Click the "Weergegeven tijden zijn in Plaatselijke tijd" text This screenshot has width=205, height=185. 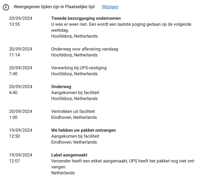54,7
